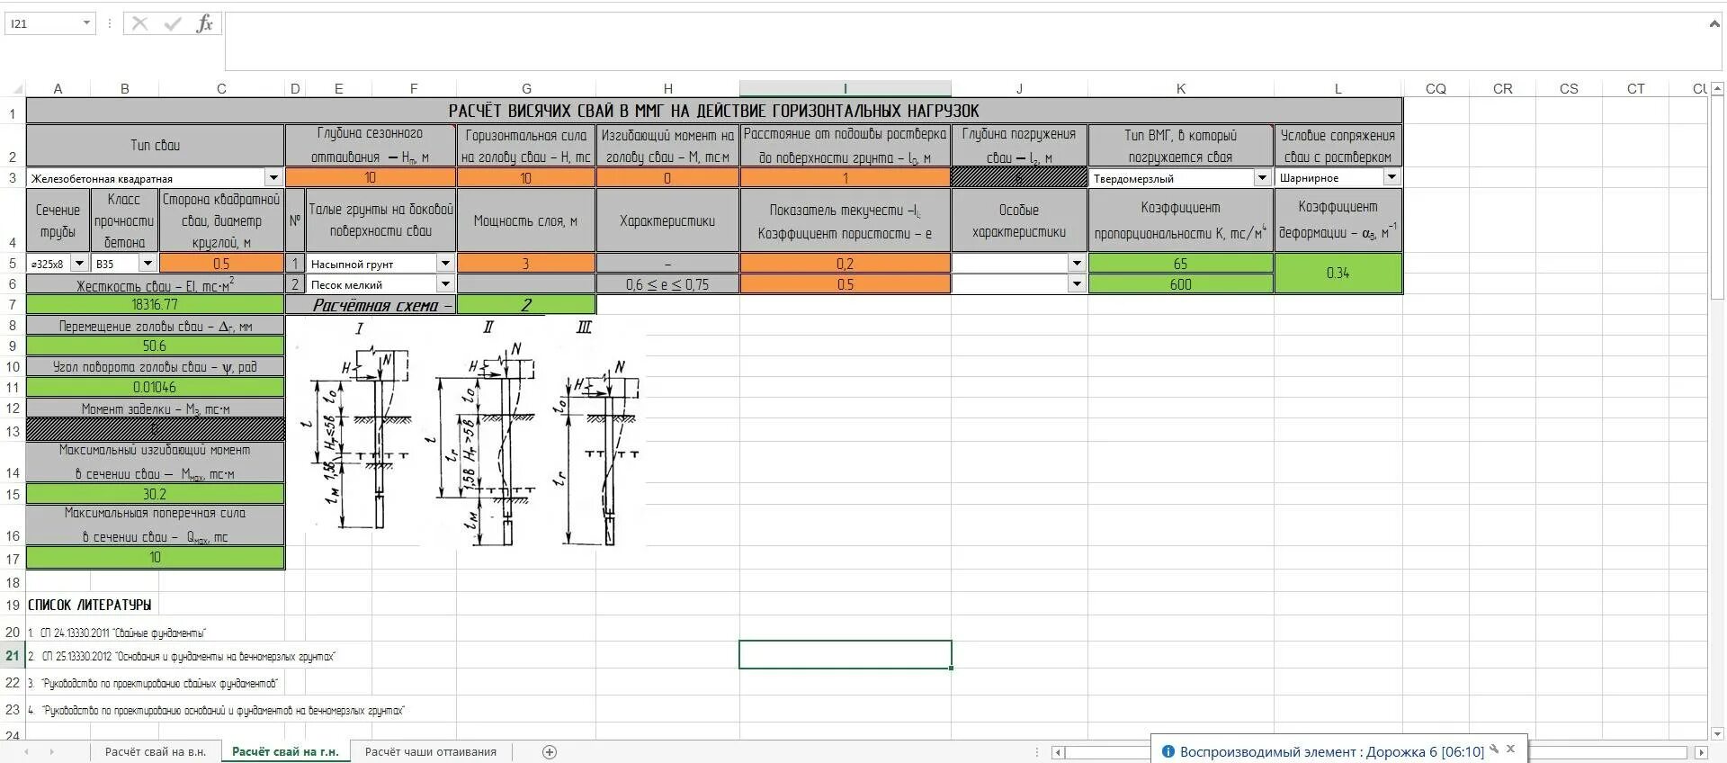Open row 5 Особые характеристики dropdown
The width and height of the screenshot is (1727, 763).
pyautogui.click(x=1077, y=264)
